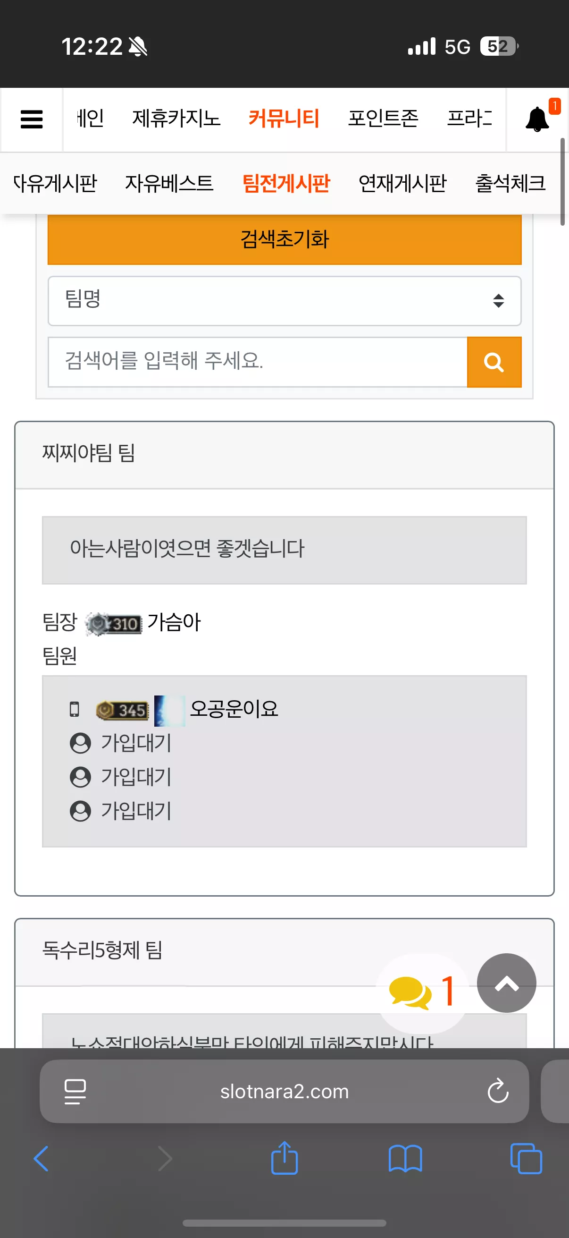569x1238 pixels.
Task: Go back with Safari back arrow
Action: click(42, 1159)
